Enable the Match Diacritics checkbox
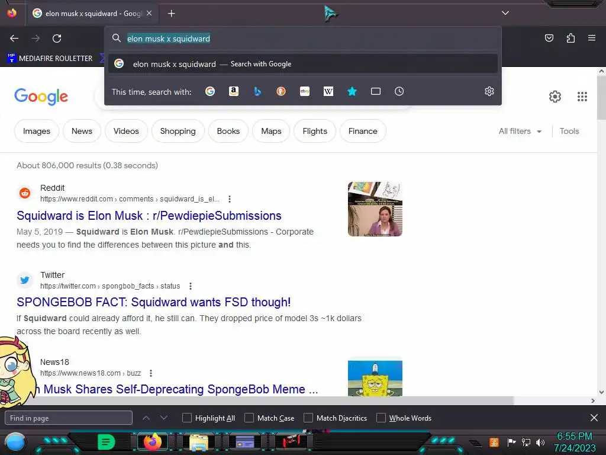Screen dimensions: 606x455 pyautogui.click(x=308, y=418)
